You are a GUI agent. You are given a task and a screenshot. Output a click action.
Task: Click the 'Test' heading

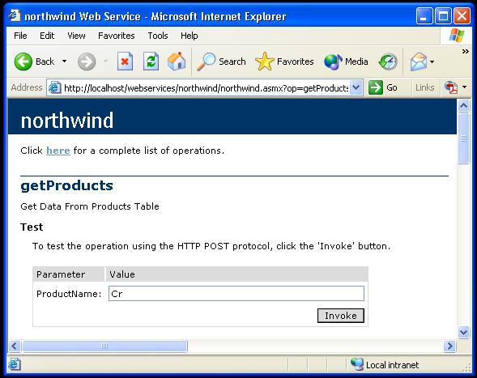coord(32,227)
